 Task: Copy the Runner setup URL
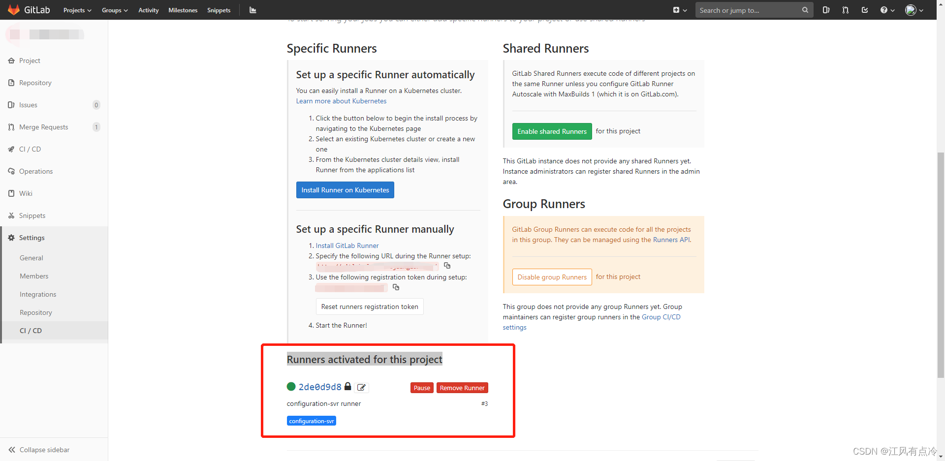tap(447, 266)
